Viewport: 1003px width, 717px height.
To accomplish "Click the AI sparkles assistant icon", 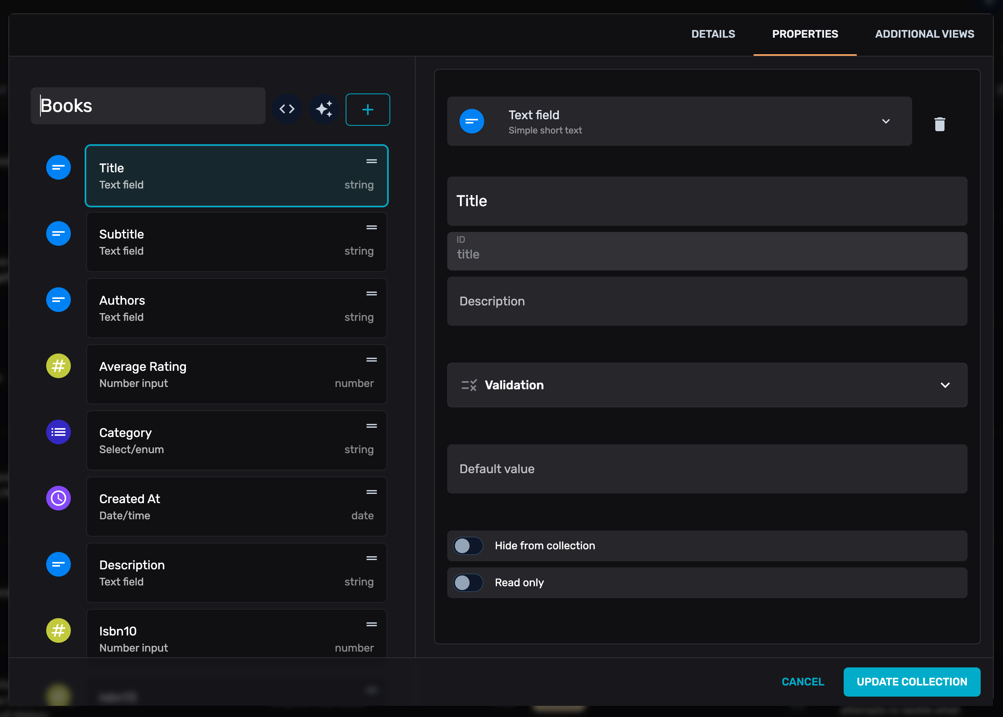I will point(324,109).
